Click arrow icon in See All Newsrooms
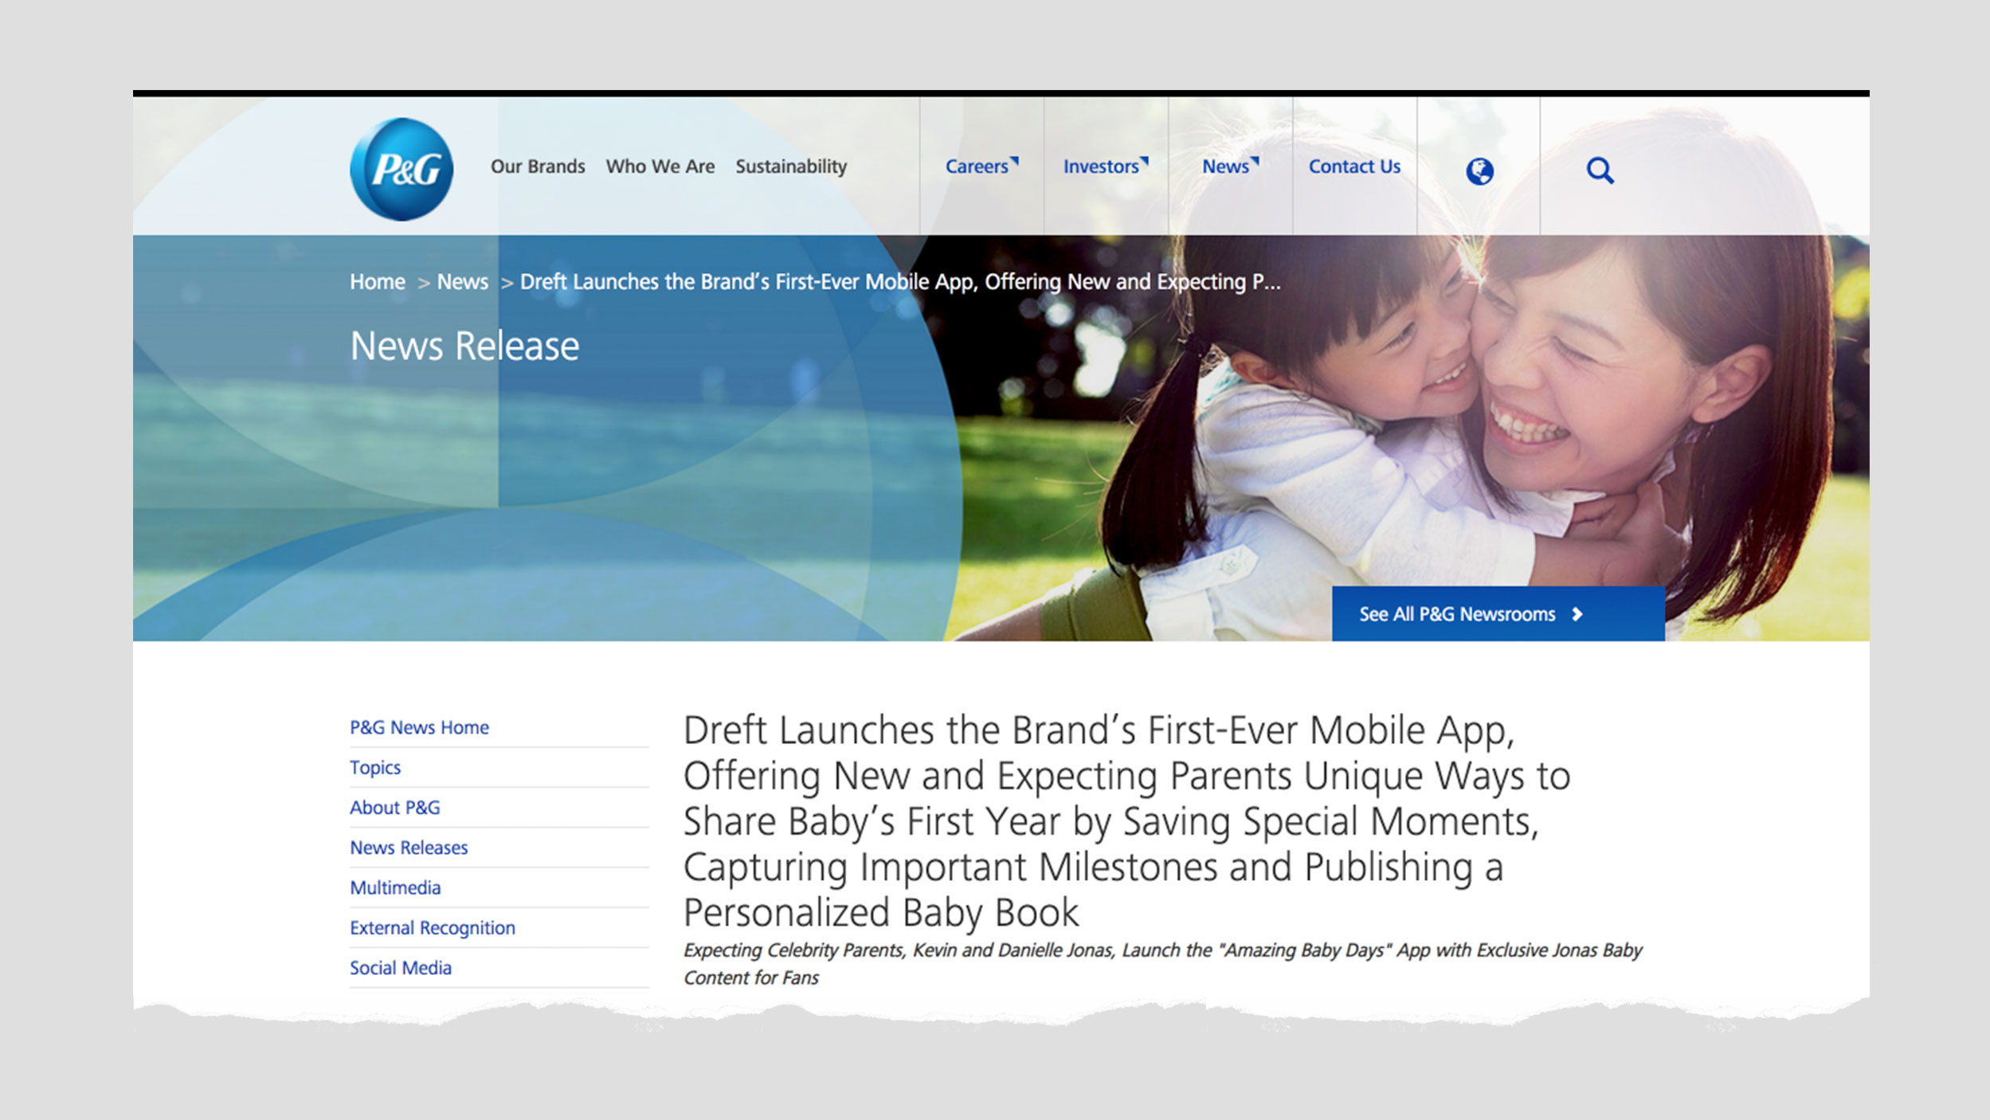The height and width of the screenshot is (1120, 1990). click(x=1577, y=614)
